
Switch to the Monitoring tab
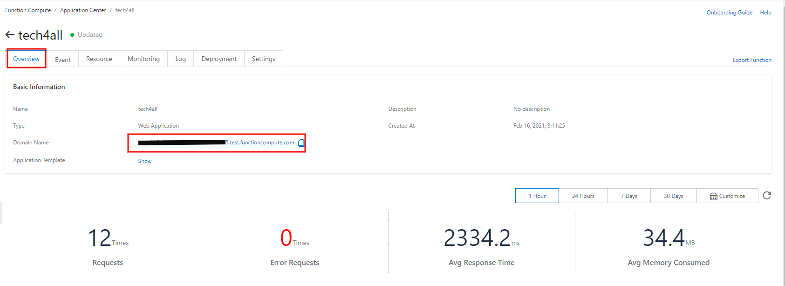point(143,59)
